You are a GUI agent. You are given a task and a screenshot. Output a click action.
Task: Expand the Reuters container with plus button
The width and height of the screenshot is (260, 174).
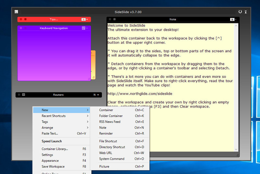click(x=98, y=95)
